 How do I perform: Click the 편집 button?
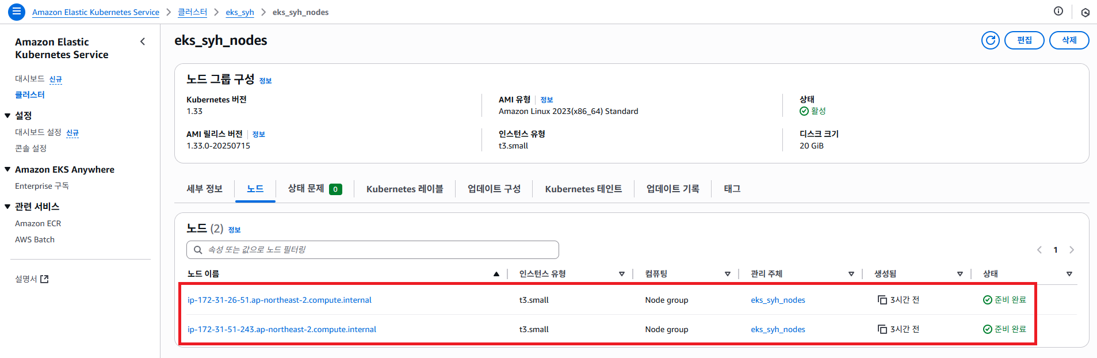1024,40
